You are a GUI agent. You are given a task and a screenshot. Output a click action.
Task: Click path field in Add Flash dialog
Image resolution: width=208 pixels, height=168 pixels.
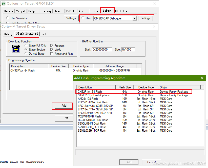(139, 152)
